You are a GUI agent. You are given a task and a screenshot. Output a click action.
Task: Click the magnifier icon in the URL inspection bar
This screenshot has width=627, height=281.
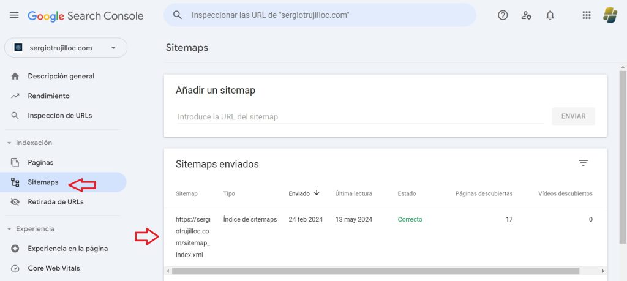177,15
